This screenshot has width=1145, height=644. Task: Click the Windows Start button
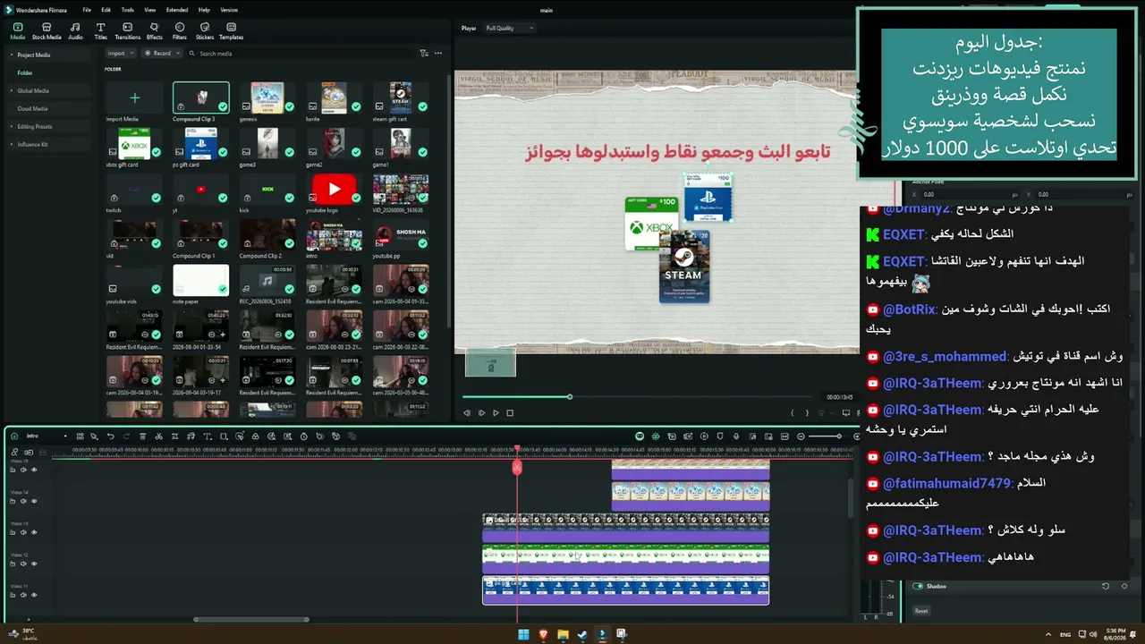pyautogui.click(x=523, y=635)
